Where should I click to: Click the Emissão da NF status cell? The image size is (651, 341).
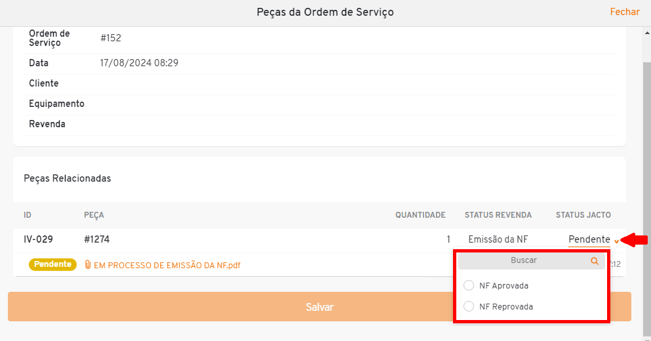click(498, 239)
